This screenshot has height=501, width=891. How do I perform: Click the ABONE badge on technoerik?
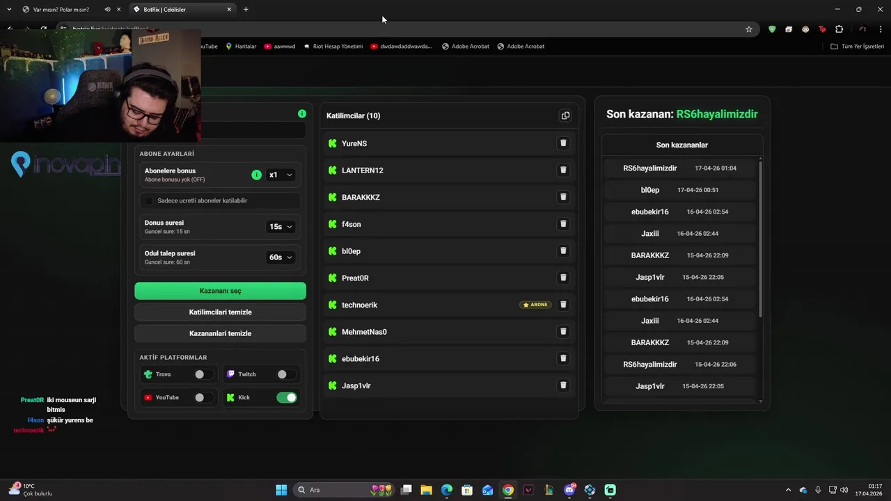[535, 305]
